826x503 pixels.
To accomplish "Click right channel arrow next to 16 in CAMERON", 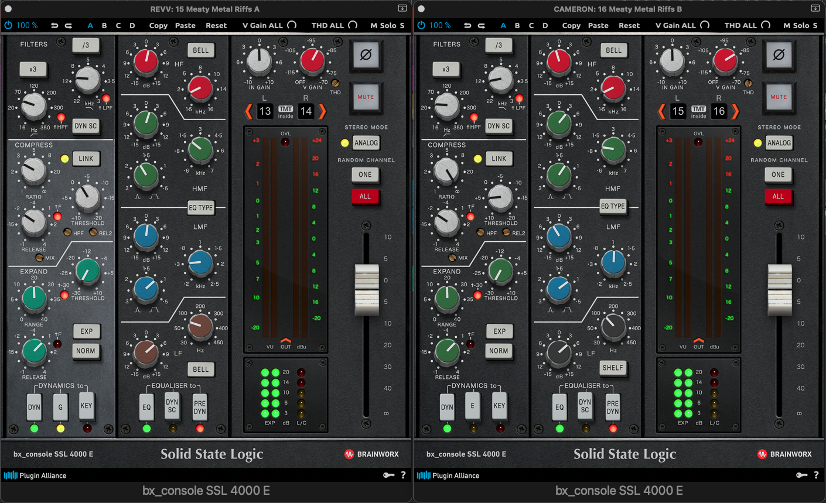I will (735, 111).
